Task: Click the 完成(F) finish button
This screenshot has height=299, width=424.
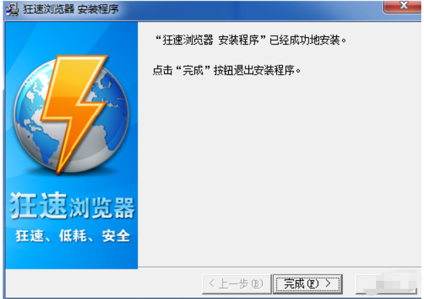Action: tap(308, 284)
